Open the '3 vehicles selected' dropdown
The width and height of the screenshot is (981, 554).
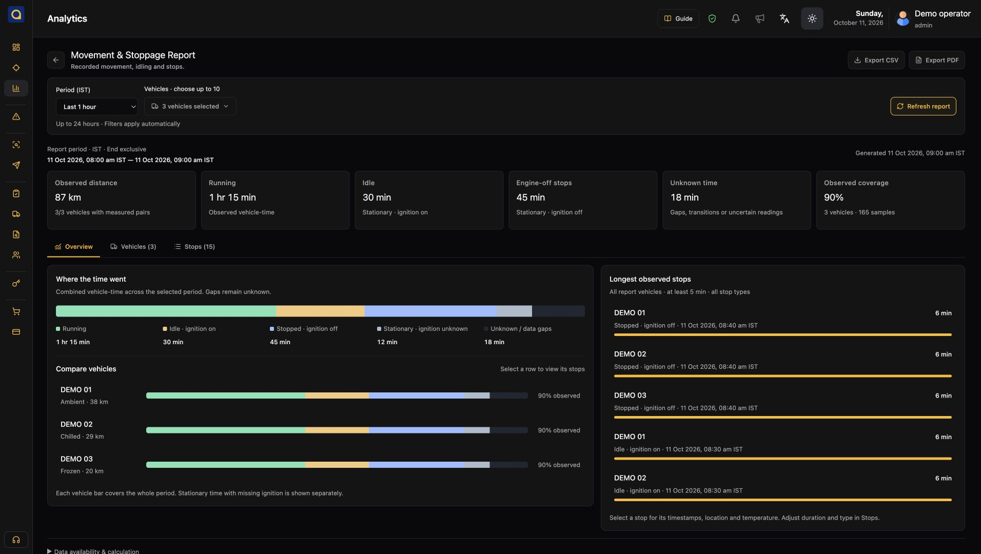pos(190,106)
